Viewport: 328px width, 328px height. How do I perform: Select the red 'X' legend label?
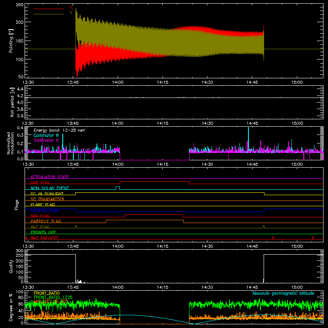[71, 7]
